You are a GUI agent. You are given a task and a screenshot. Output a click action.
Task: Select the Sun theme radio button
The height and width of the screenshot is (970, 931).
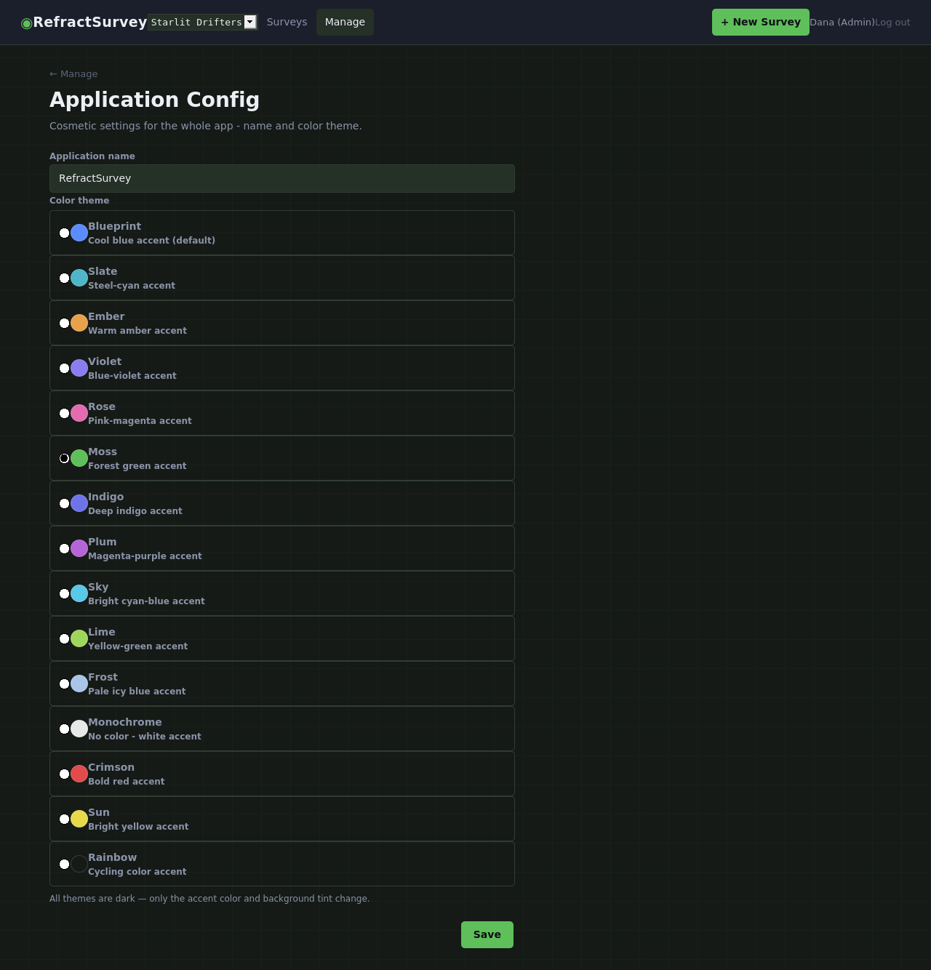tap(64, 819)
